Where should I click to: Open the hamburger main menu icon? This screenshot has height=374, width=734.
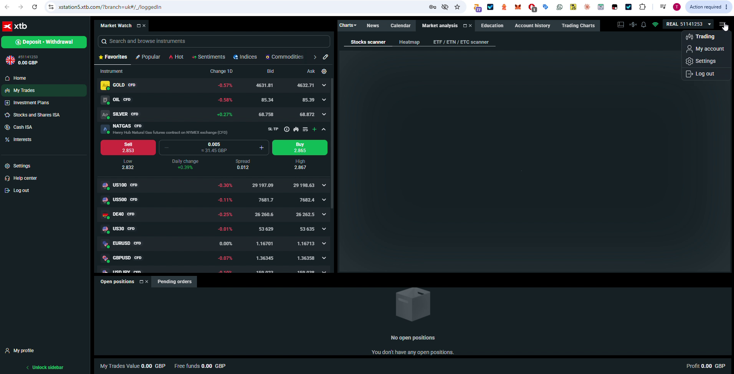tap(722, 25)
